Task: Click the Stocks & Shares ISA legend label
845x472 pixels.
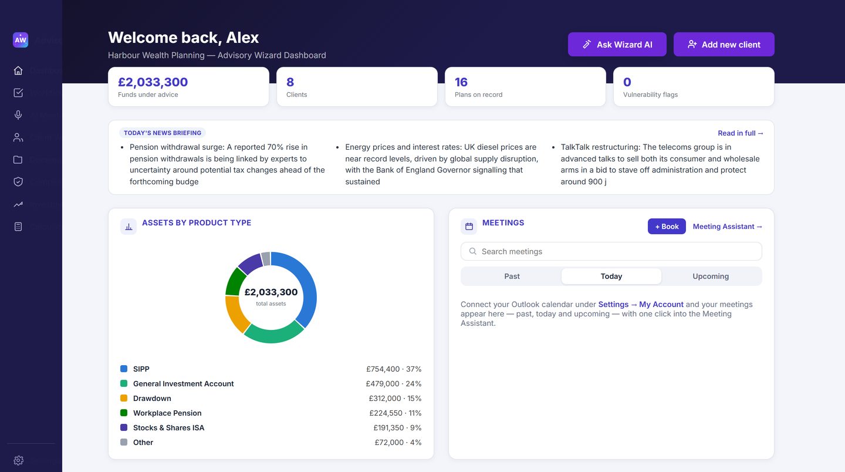Action: [169, 428]
